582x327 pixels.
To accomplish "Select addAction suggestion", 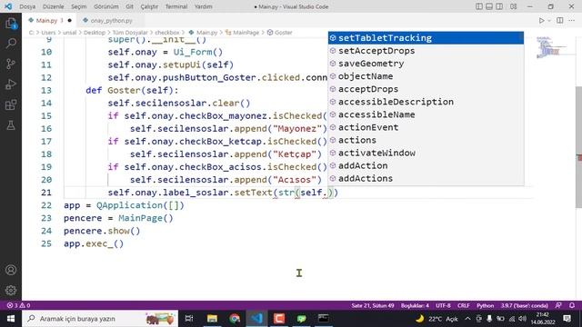I will (426, 165).
